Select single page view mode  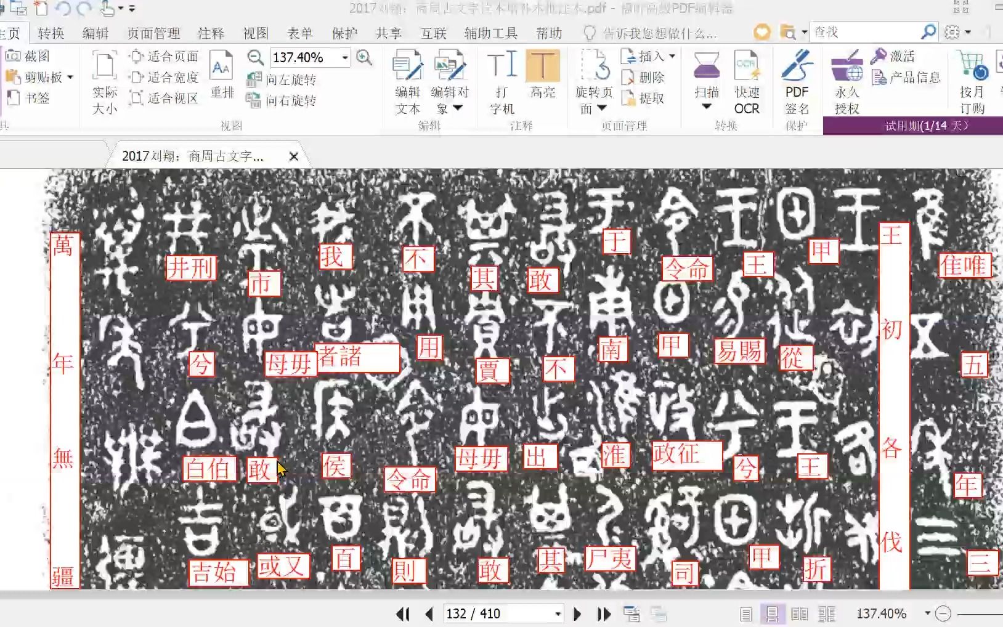(x=745, y=614)
